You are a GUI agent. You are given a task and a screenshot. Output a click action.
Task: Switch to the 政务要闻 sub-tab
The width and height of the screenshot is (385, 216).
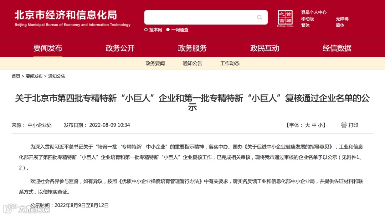(155, 63)
